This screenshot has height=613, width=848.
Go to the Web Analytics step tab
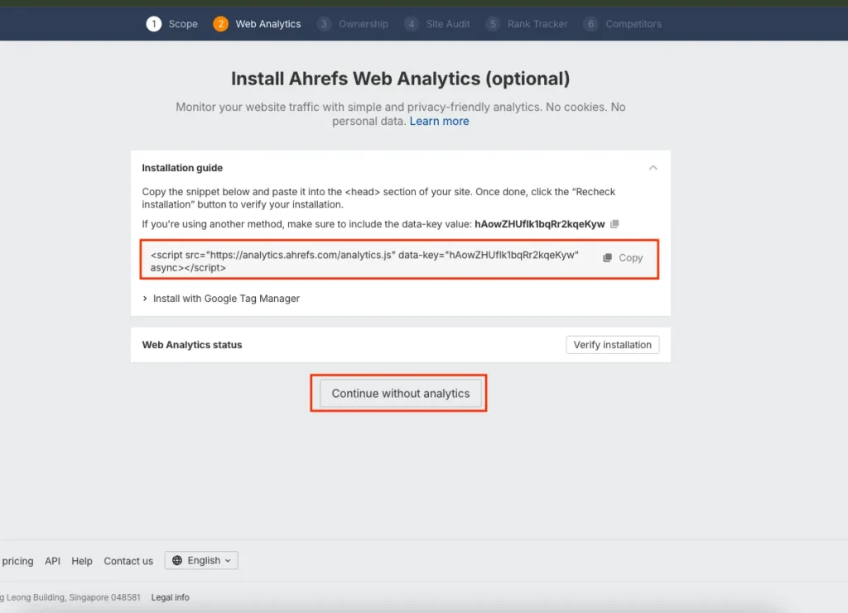point(267,24)
